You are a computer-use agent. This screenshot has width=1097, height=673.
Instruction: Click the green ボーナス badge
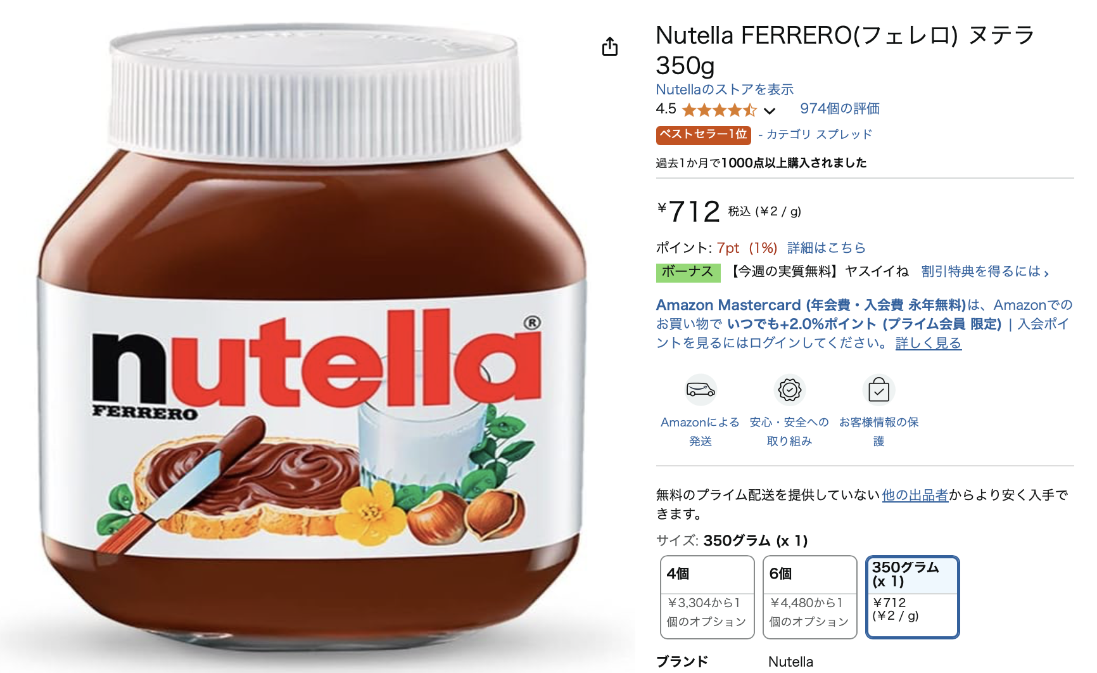[x=688, y=272]
